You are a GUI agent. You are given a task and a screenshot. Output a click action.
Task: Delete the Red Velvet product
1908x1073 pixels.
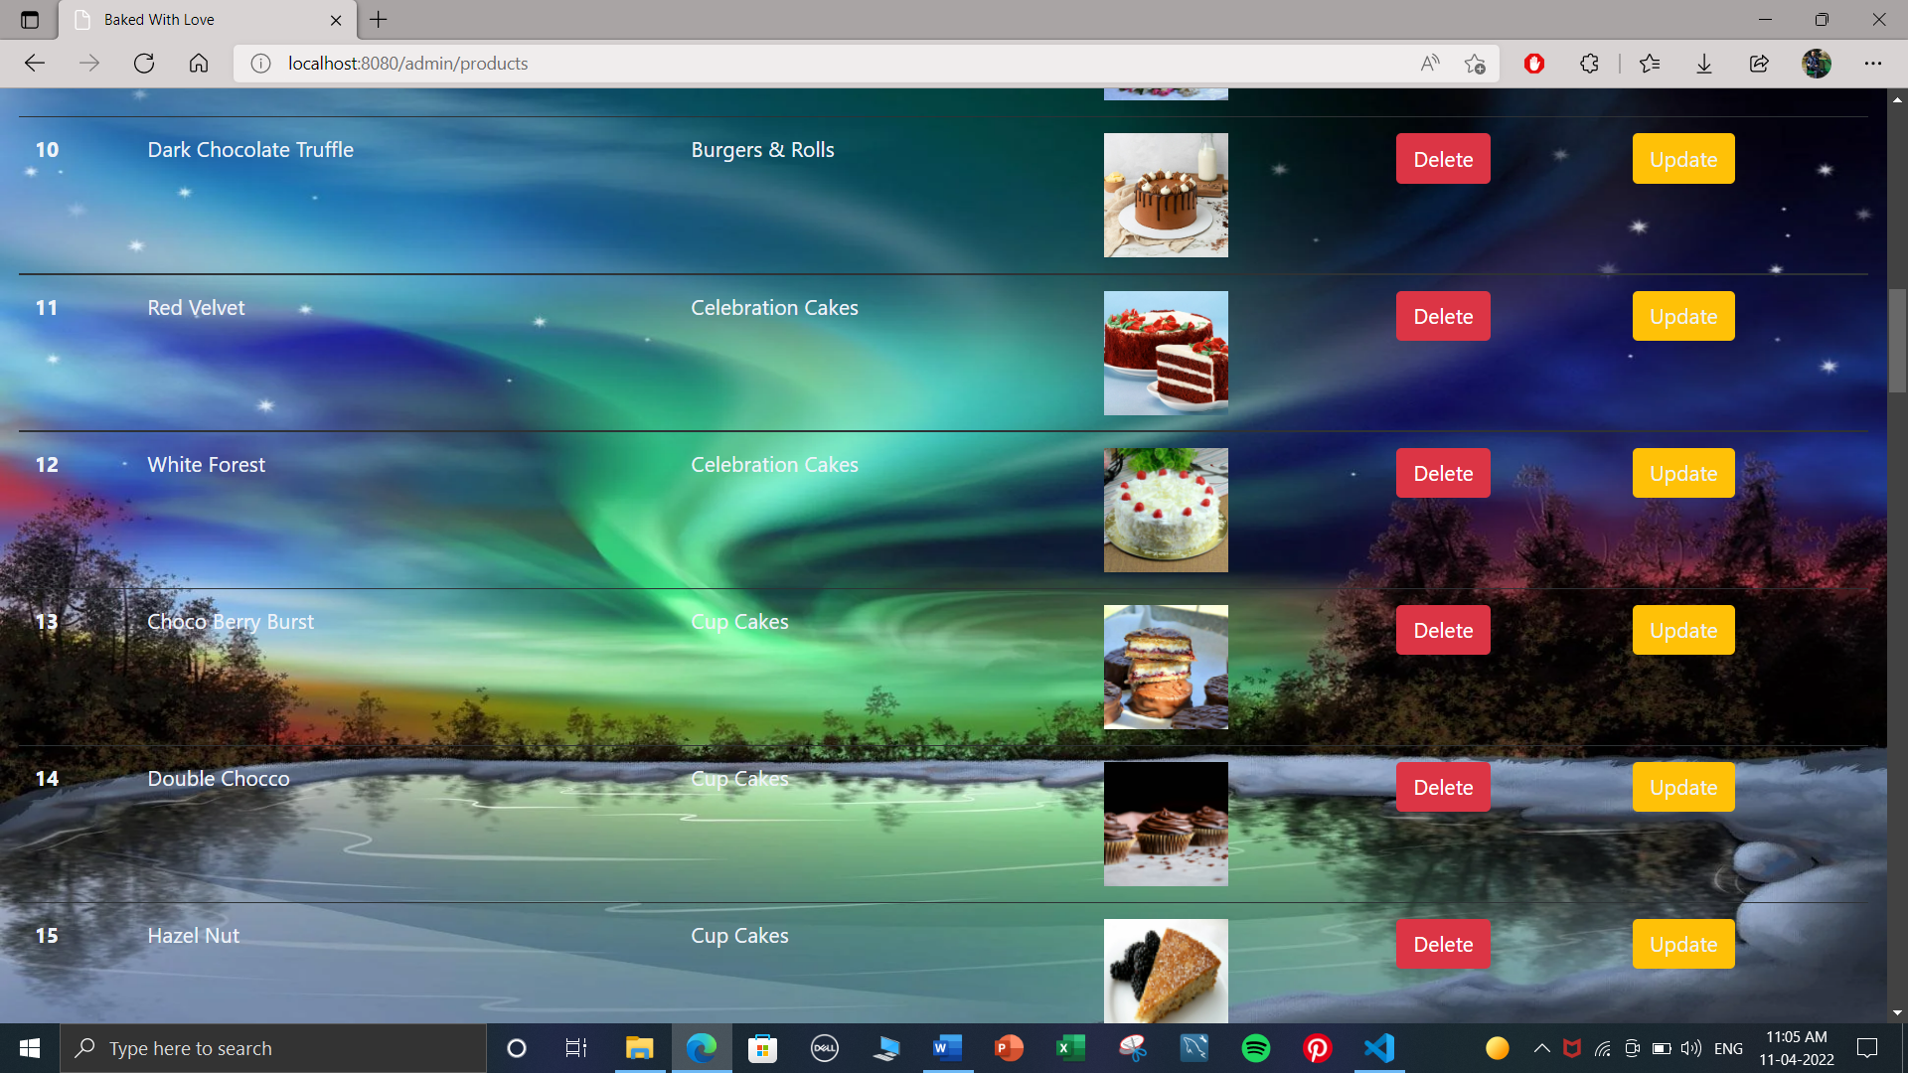point(1443,316)
